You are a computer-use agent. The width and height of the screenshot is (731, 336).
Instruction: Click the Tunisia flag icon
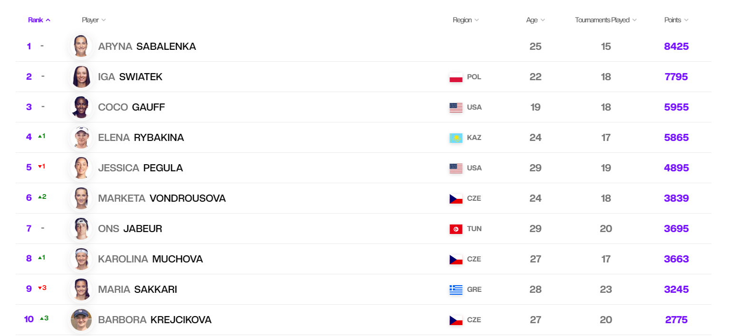456,229
